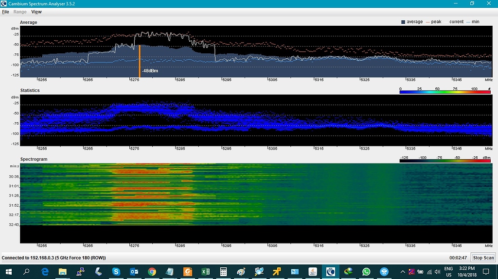Open Calculator from taskbar

(x=223, y=272)
